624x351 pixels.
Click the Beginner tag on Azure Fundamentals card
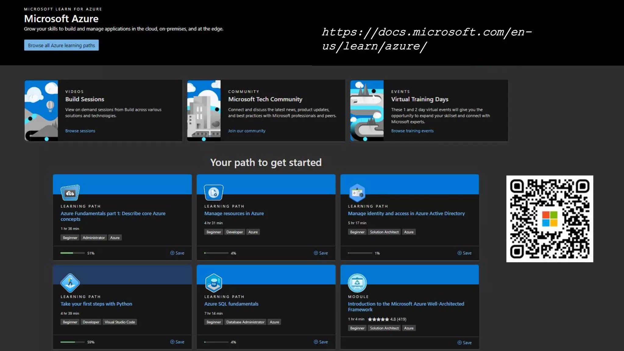click(x=70, y=238)
